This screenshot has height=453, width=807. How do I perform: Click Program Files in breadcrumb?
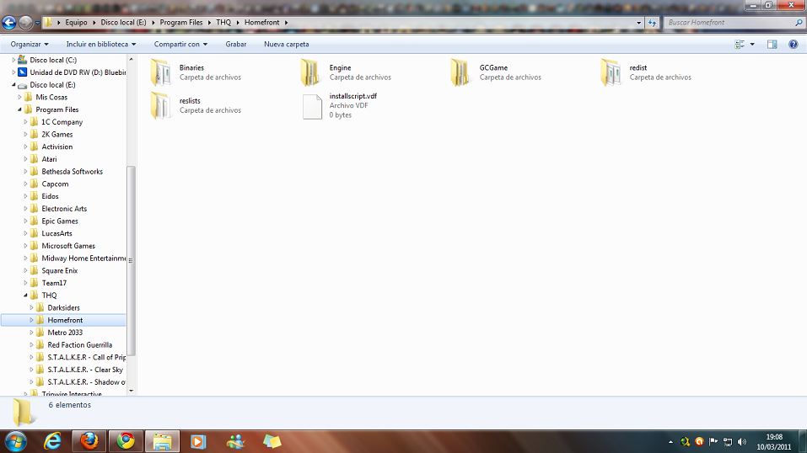181,23
